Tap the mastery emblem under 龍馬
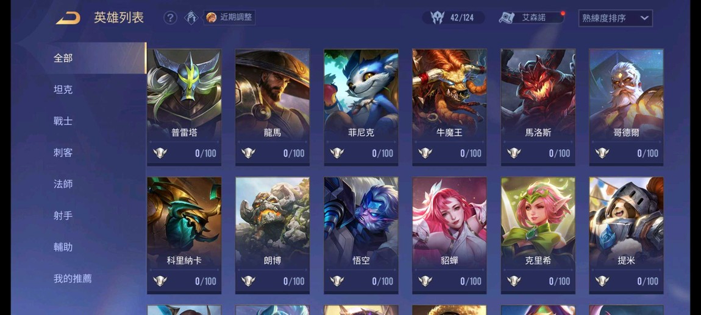This screenshot has height=315, width=701. 249,153
